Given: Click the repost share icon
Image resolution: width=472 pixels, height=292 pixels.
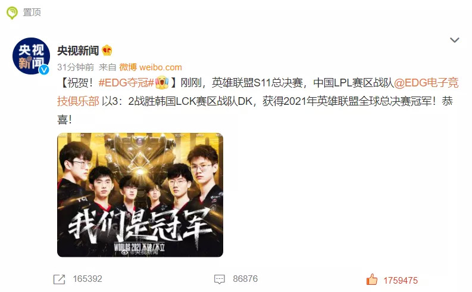Looking at the screenshot, I should coord(60,279).
